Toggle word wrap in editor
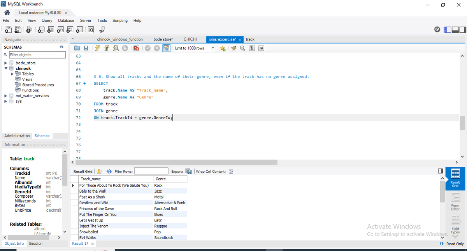This screenshot has width=467, height=251. [x=261, y=48]
